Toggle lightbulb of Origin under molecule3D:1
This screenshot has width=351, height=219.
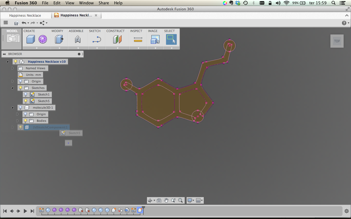point(26,114)
